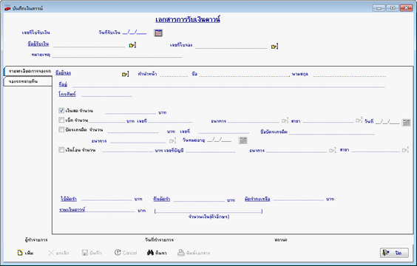This screenshot has width=417, height=266.
Task: Click the close (ปิด) exit door button
Action: point(394,253)
